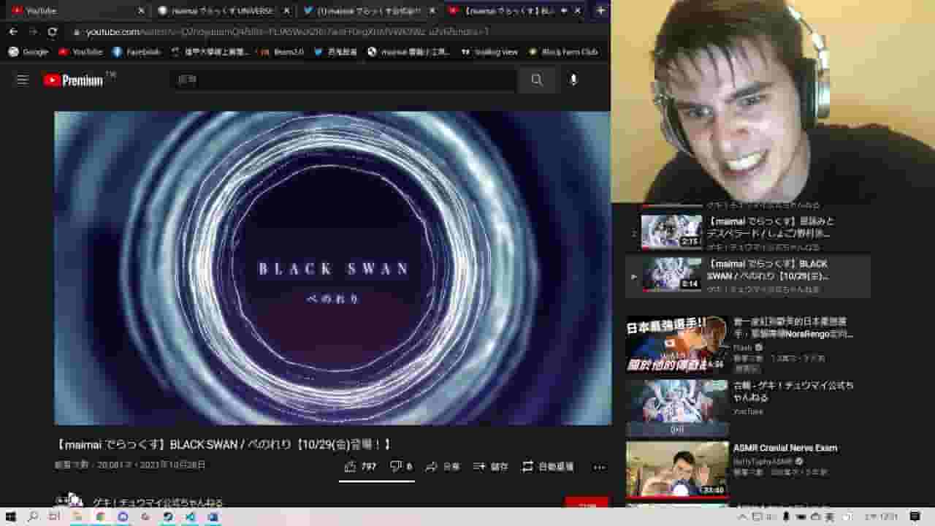Open Visual Studio Code from the taskbar

point(190,517)
